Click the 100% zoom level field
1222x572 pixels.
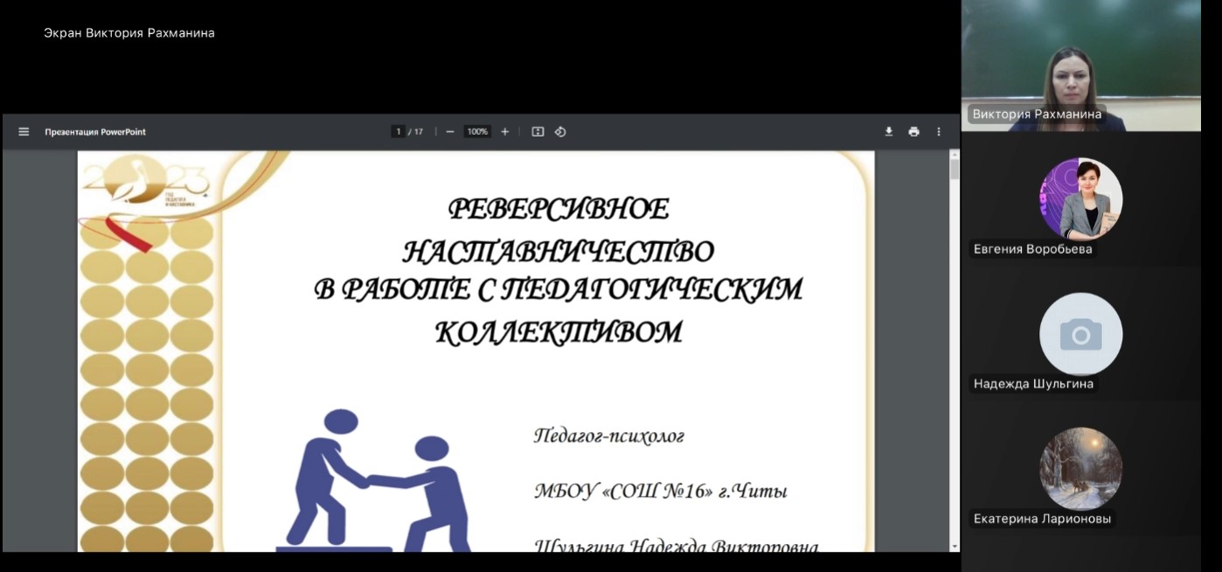click(x=477, y=132)
